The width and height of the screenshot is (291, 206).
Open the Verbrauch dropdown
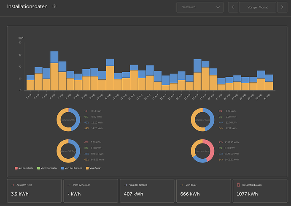[x=200, y=7]
